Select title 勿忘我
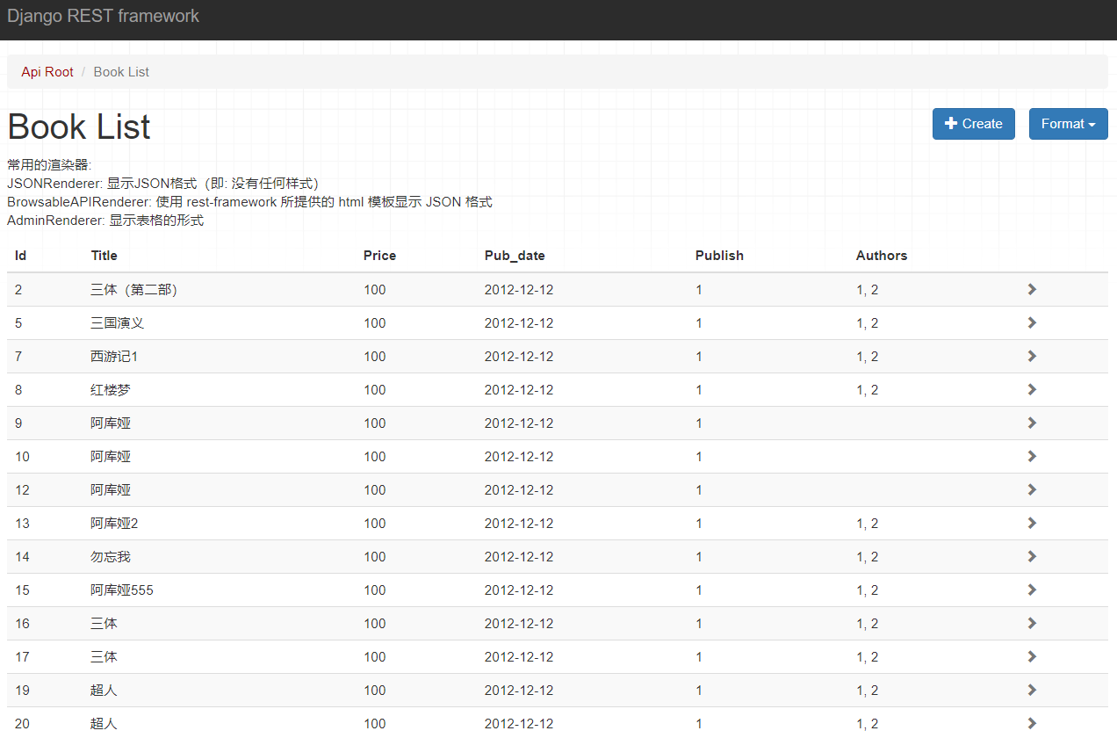The height and width of the screenshot is (738, 1117). click(111, 557)
